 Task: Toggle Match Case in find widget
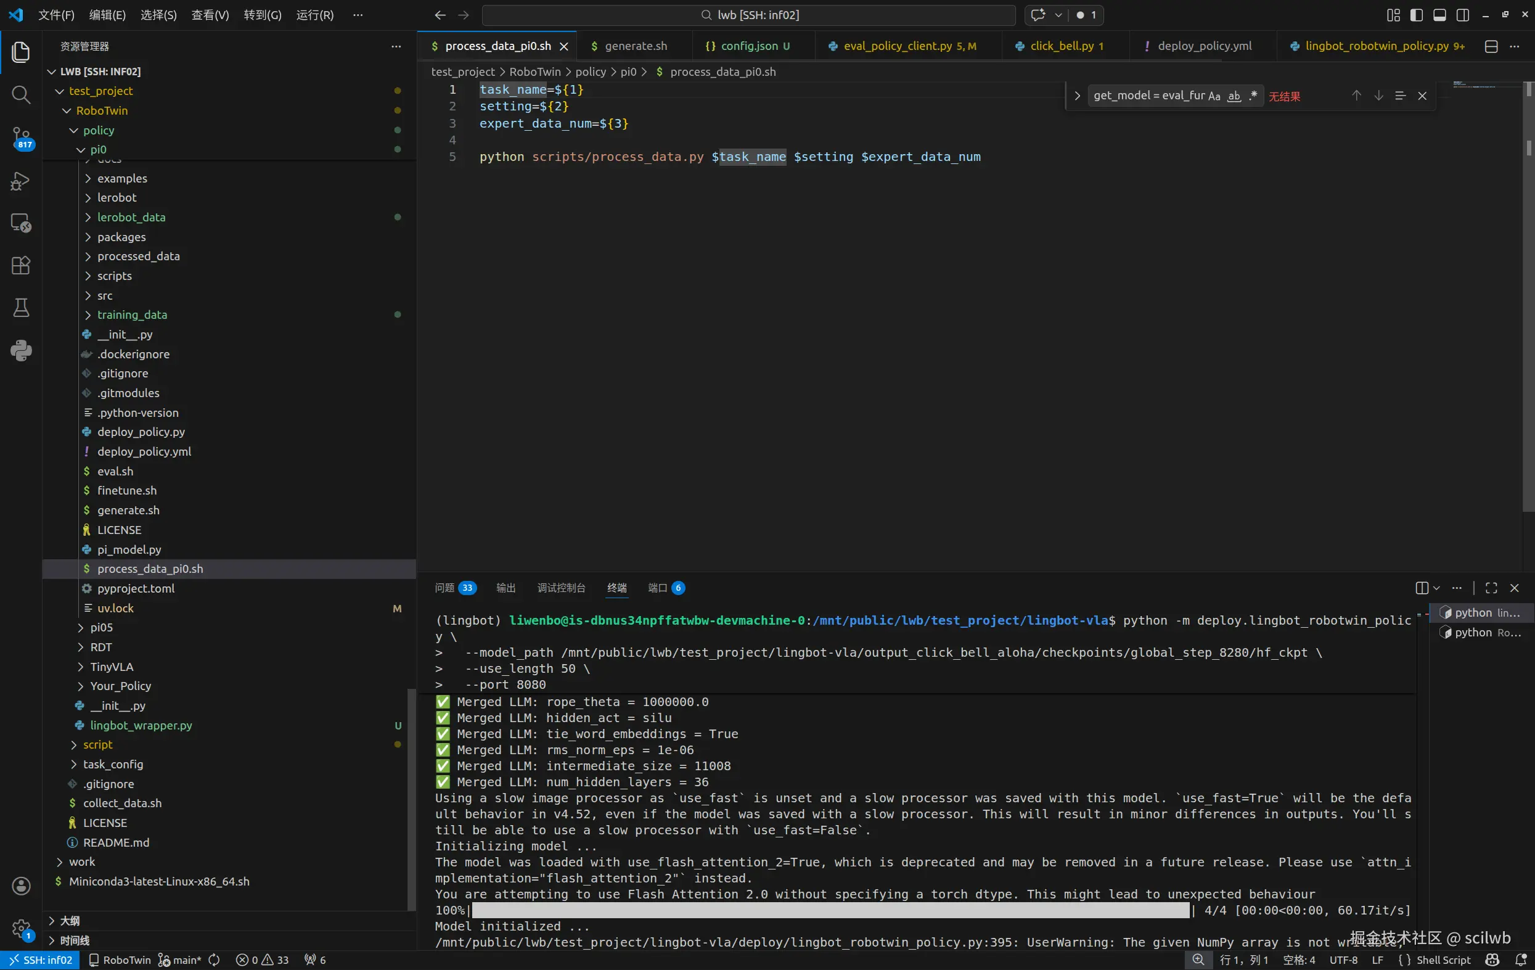[x=1214, y=96]
